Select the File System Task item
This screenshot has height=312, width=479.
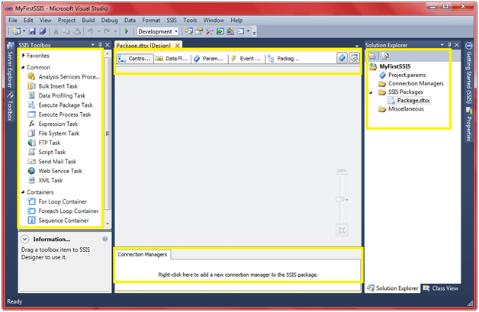coord(53,133)
